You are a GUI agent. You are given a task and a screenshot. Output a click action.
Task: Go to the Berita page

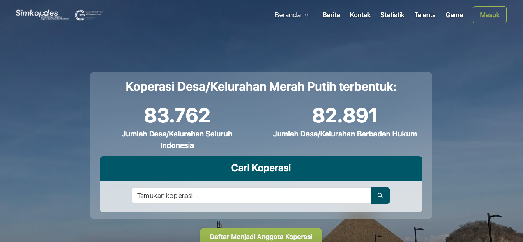click(331, 15)
